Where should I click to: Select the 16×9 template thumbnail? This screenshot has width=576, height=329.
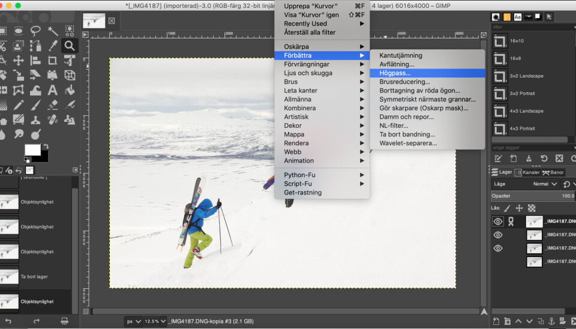pyautogui.click(x=500, y=58)
